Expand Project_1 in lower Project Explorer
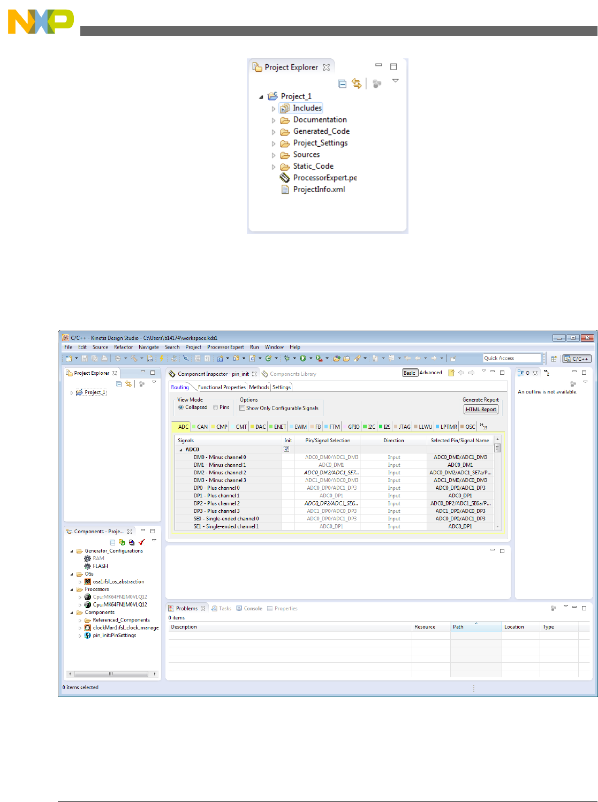Viewport: 598px width, 802px height. tap(72, 392)
